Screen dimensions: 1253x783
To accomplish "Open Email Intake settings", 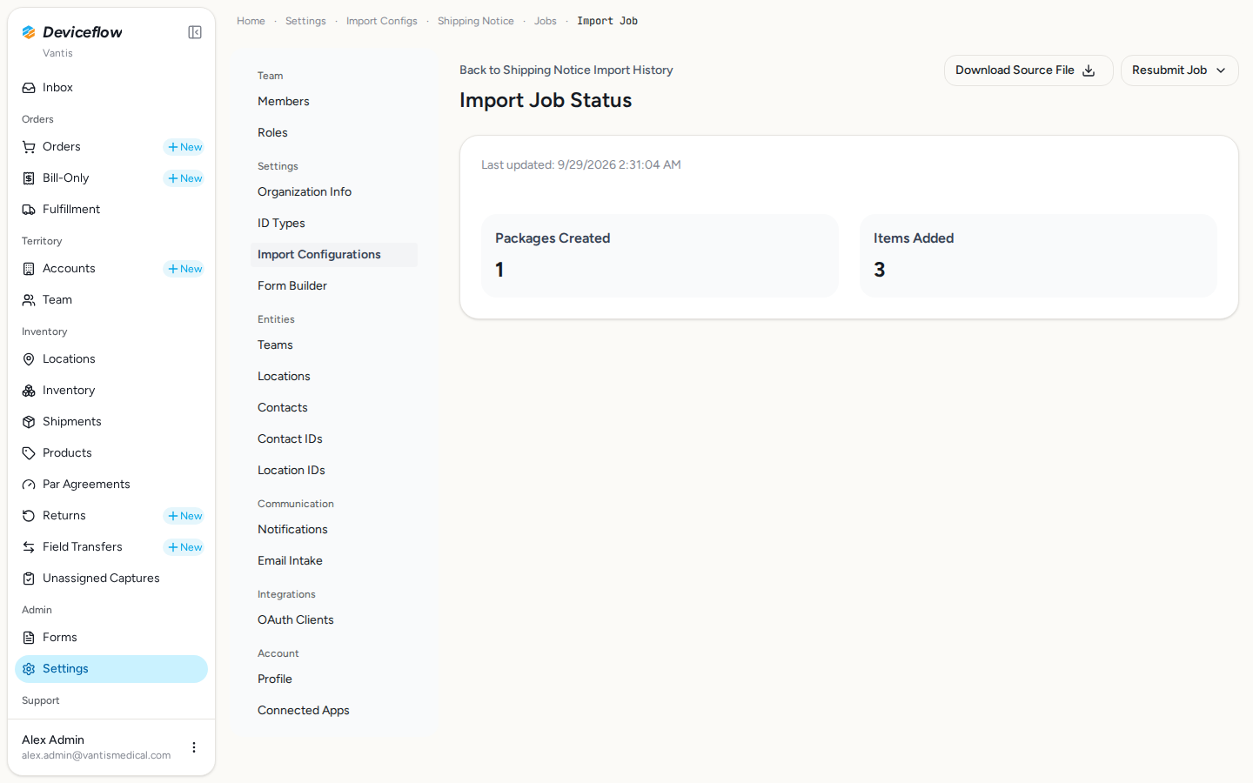I will click(334, 561).
